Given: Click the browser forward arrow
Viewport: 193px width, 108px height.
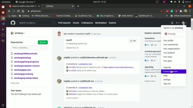Looking at the screenshot, I should coord(14,11).
